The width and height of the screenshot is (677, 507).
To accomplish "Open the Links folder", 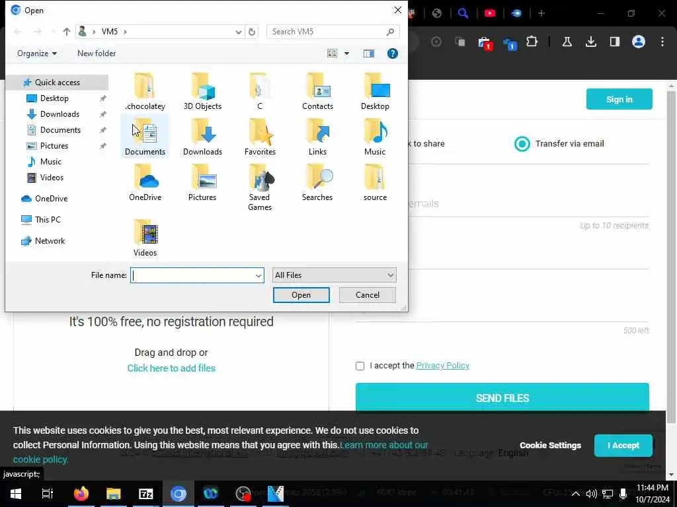I will (317, 137).
